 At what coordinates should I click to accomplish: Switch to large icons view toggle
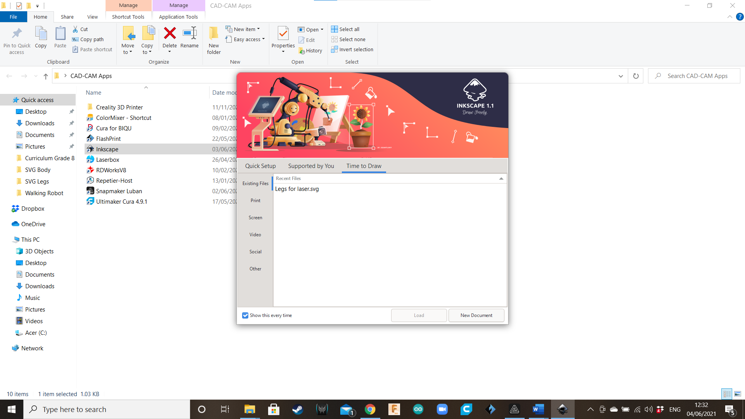click(x=737, y=394)
